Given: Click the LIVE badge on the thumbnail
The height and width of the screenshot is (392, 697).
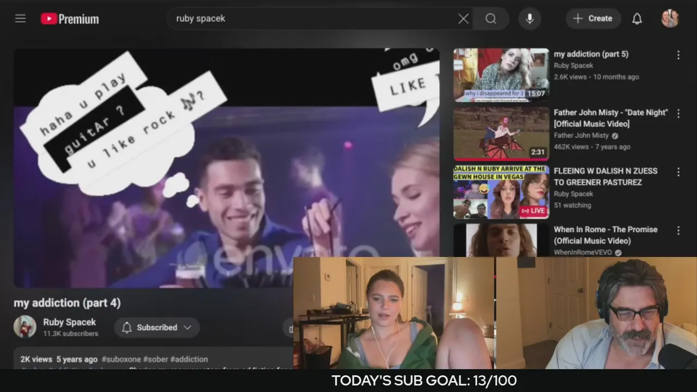Looking at the screenshot, I should pyautogui.click(x=533, y=211).
